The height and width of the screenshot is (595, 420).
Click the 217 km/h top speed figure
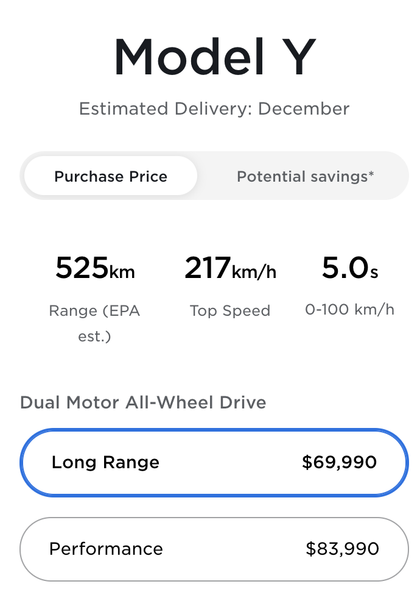click(x=230, y=268)
